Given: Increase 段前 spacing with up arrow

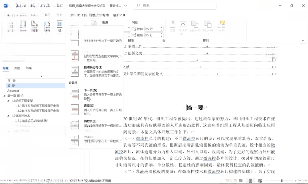Looking at the screenshot, I should coord(161,28).
